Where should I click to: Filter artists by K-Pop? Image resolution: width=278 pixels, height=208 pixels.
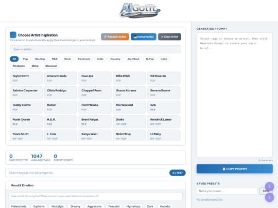coord(150,59)
